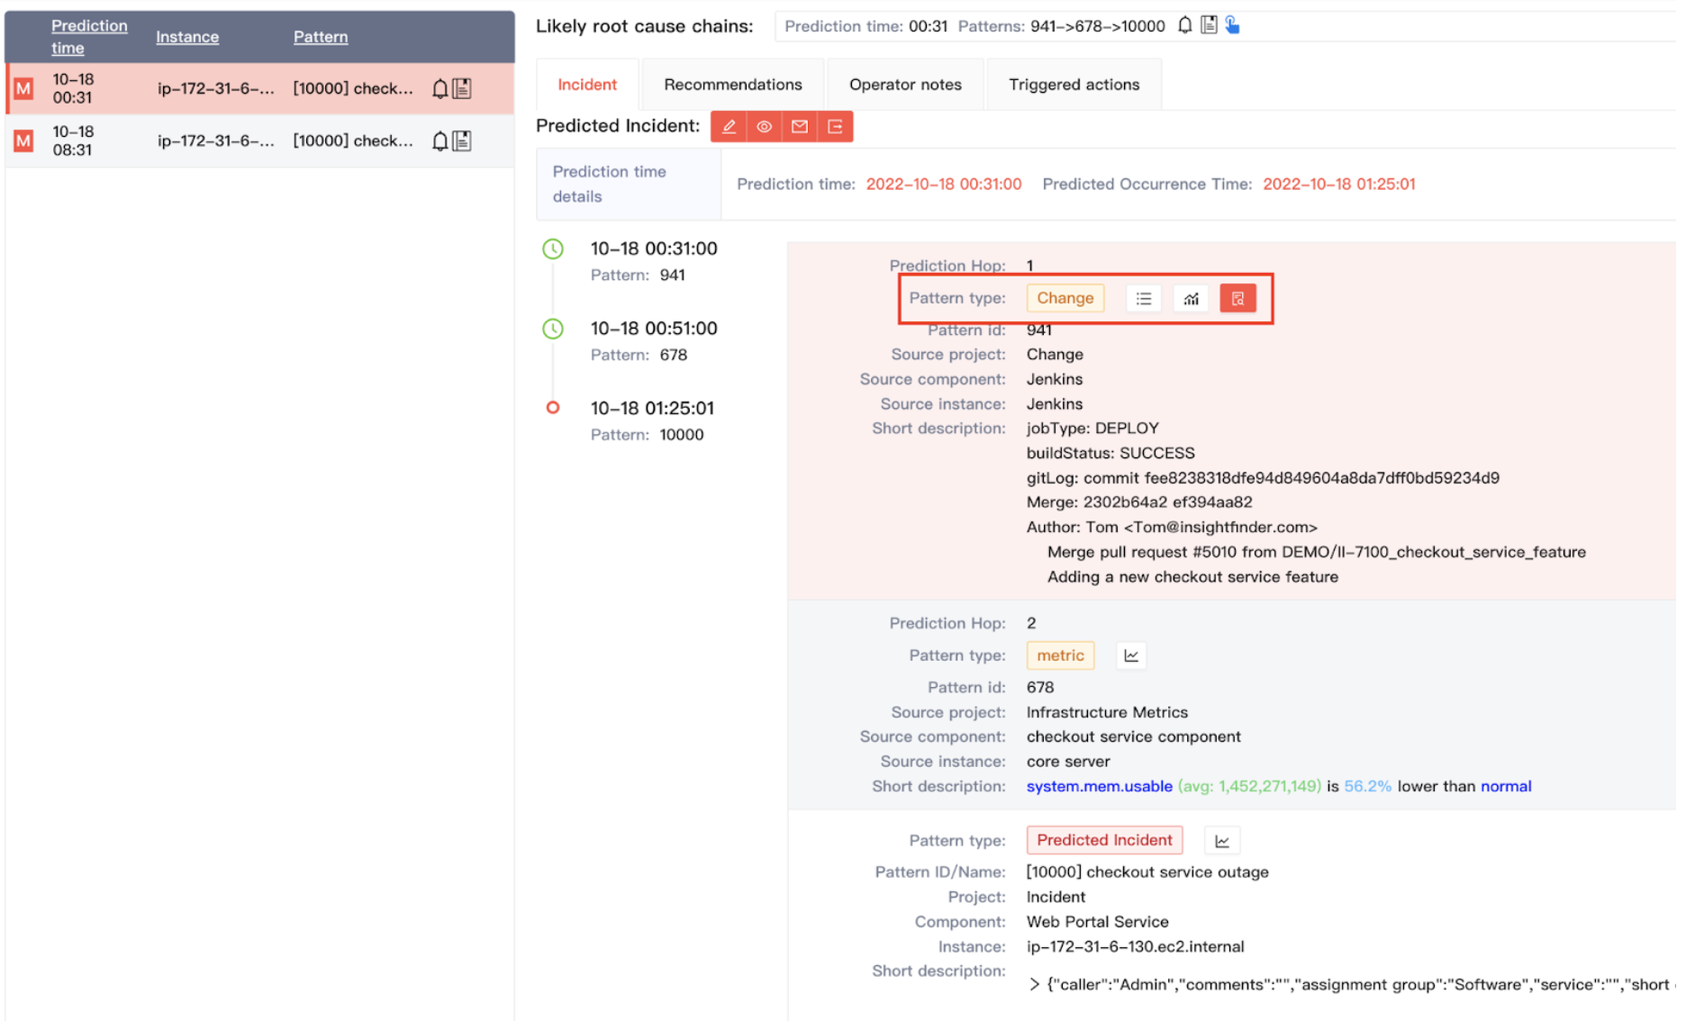Click the system.mem.usable metric link
Image resolution: width=1686 pixels, height=1021 pixels.
tap(1099, 787)
